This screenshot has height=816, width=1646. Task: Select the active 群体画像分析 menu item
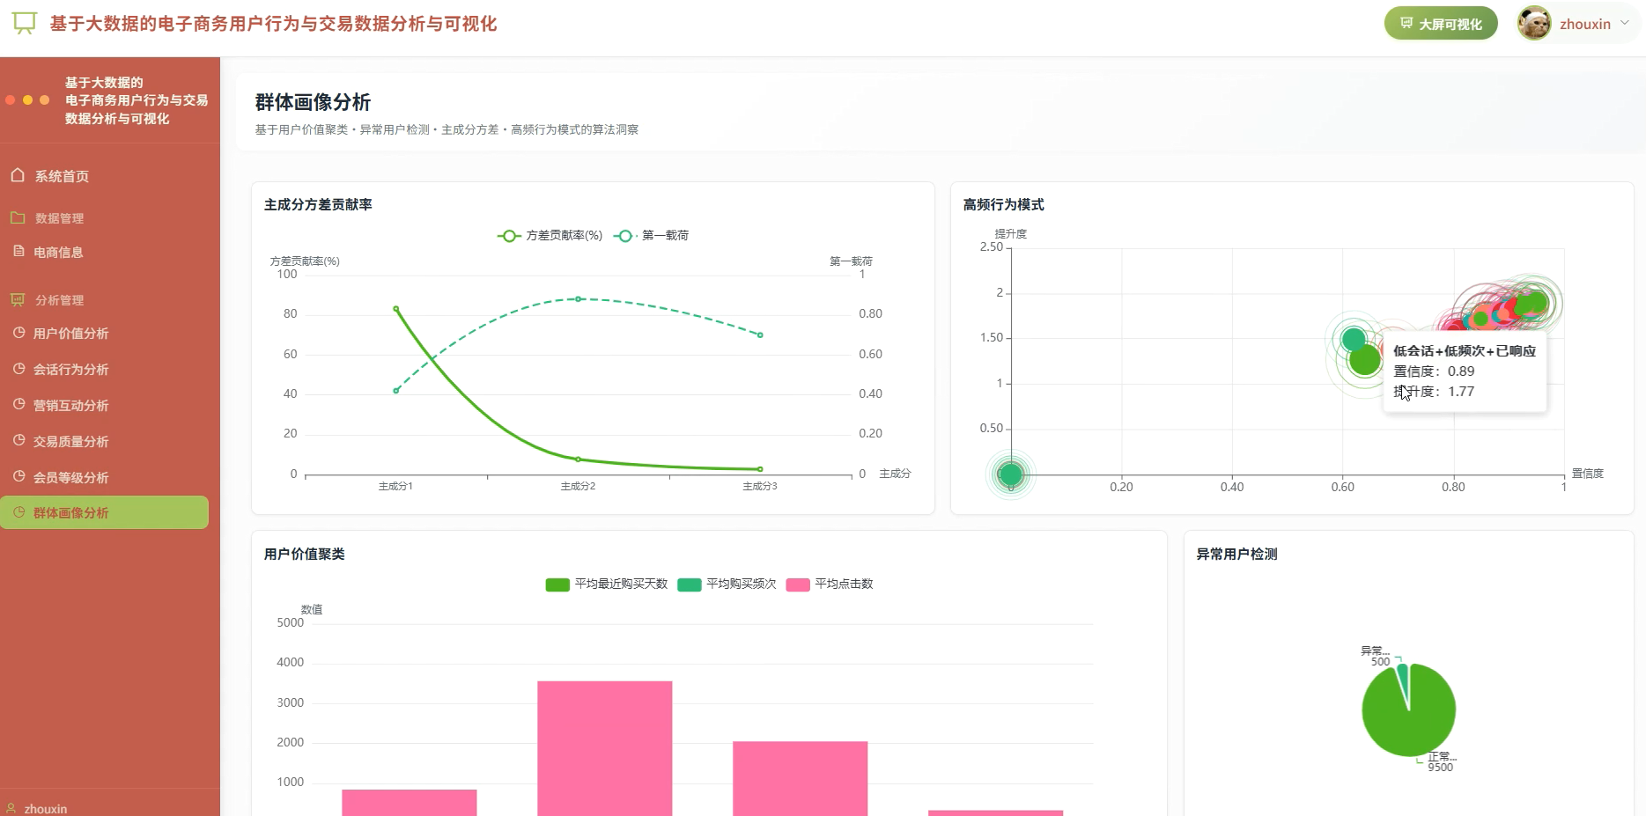pyautogui.click(x=105, y=513)
